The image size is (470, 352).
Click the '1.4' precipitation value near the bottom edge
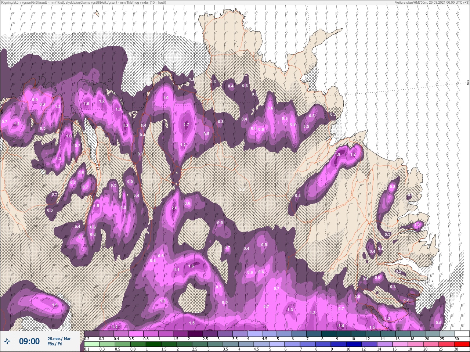(x=115, y=327)
